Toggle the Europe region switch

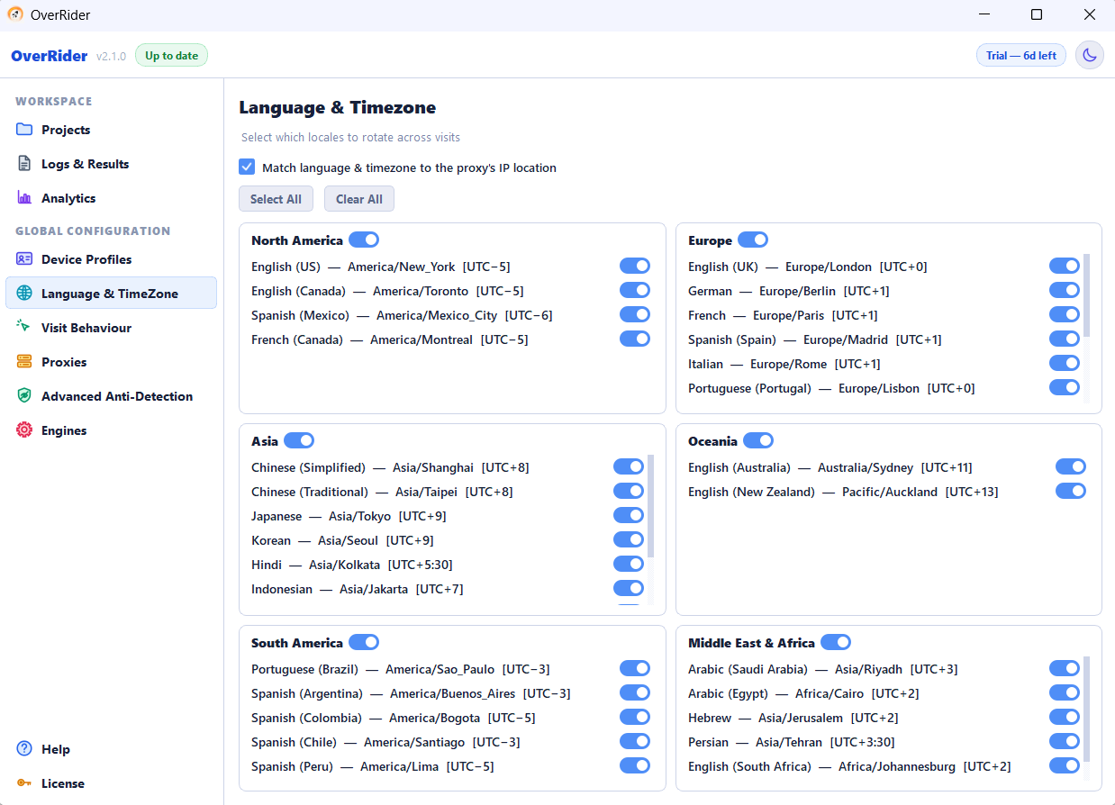point(753,240)
